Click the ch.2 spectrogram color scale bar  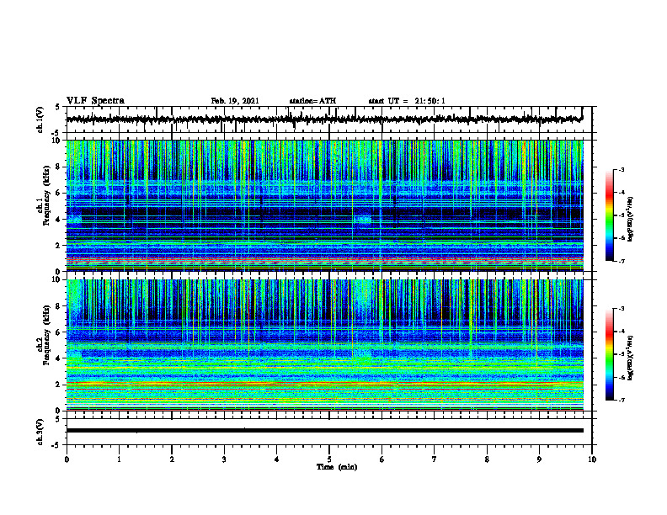click(610, 354)
